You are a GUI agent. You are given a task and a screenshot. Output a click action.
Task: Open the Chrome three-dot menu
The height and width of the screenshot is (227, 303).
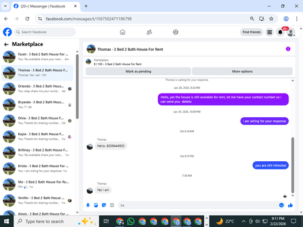tap(296, 19)
